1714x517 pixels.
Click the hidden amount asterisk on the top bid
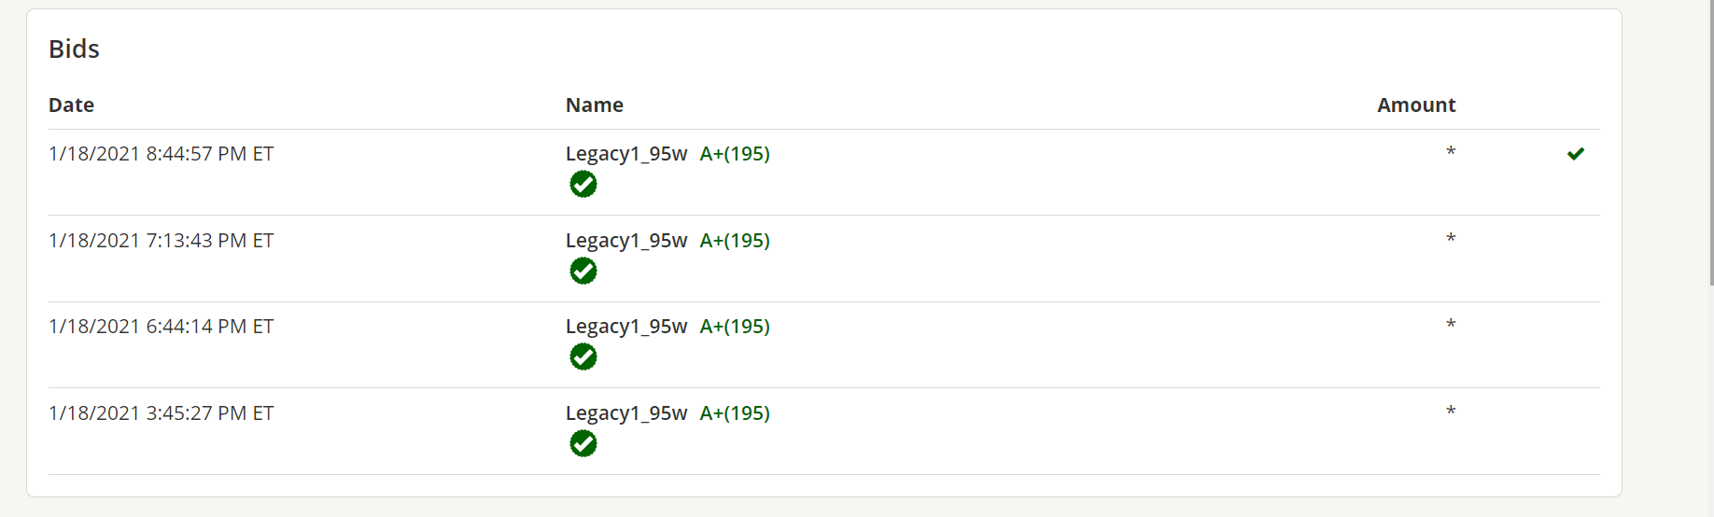pos(1451,151)
